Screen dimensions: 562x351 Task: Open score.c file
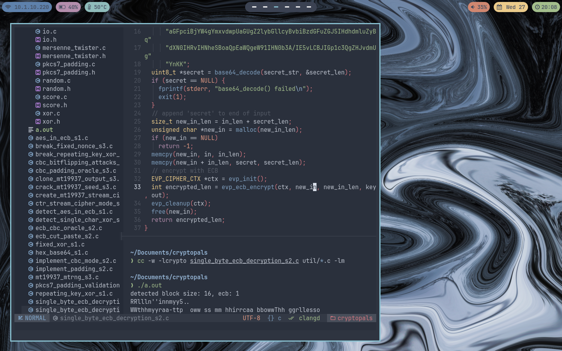(55, 97)
